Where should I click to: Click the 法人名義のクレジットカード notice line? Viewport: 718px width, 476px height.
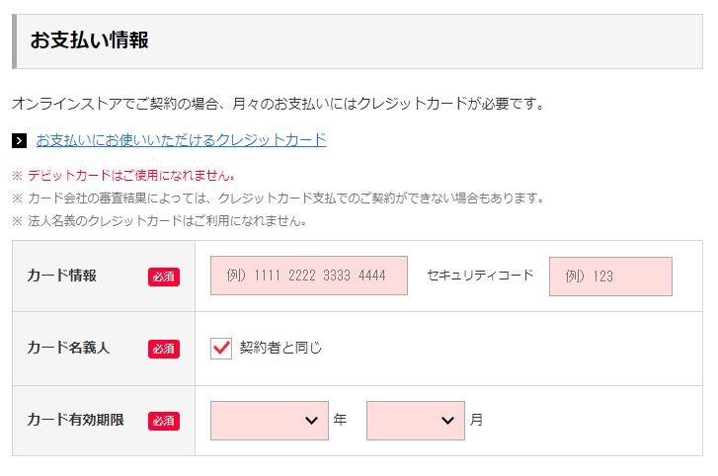tap(159, 221)
